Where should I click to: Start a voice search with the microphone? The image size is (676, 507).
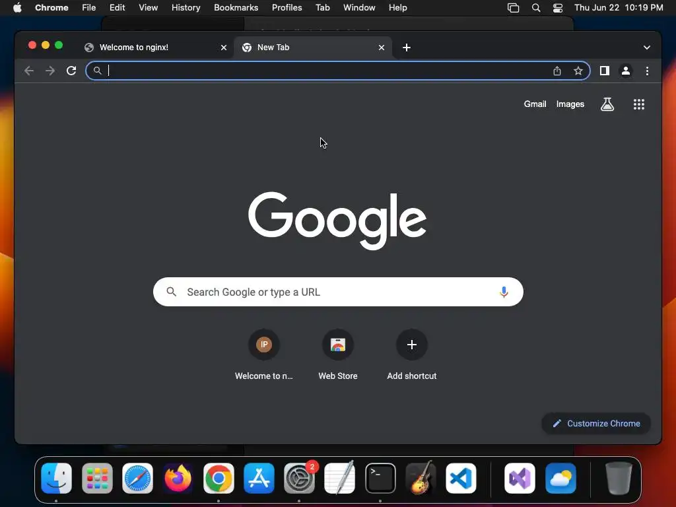tap(504, 292)
